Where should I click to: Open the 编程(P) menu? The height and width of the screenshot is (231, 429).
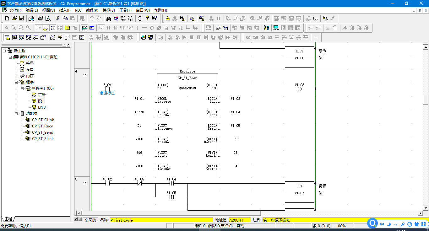pyautogui.click(x=92, y=10)
